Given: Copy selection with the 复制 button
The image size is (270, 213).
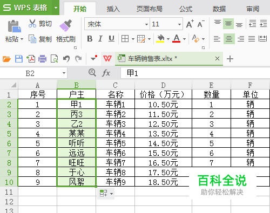Looking at the screenshot, I should click(40, 39).
